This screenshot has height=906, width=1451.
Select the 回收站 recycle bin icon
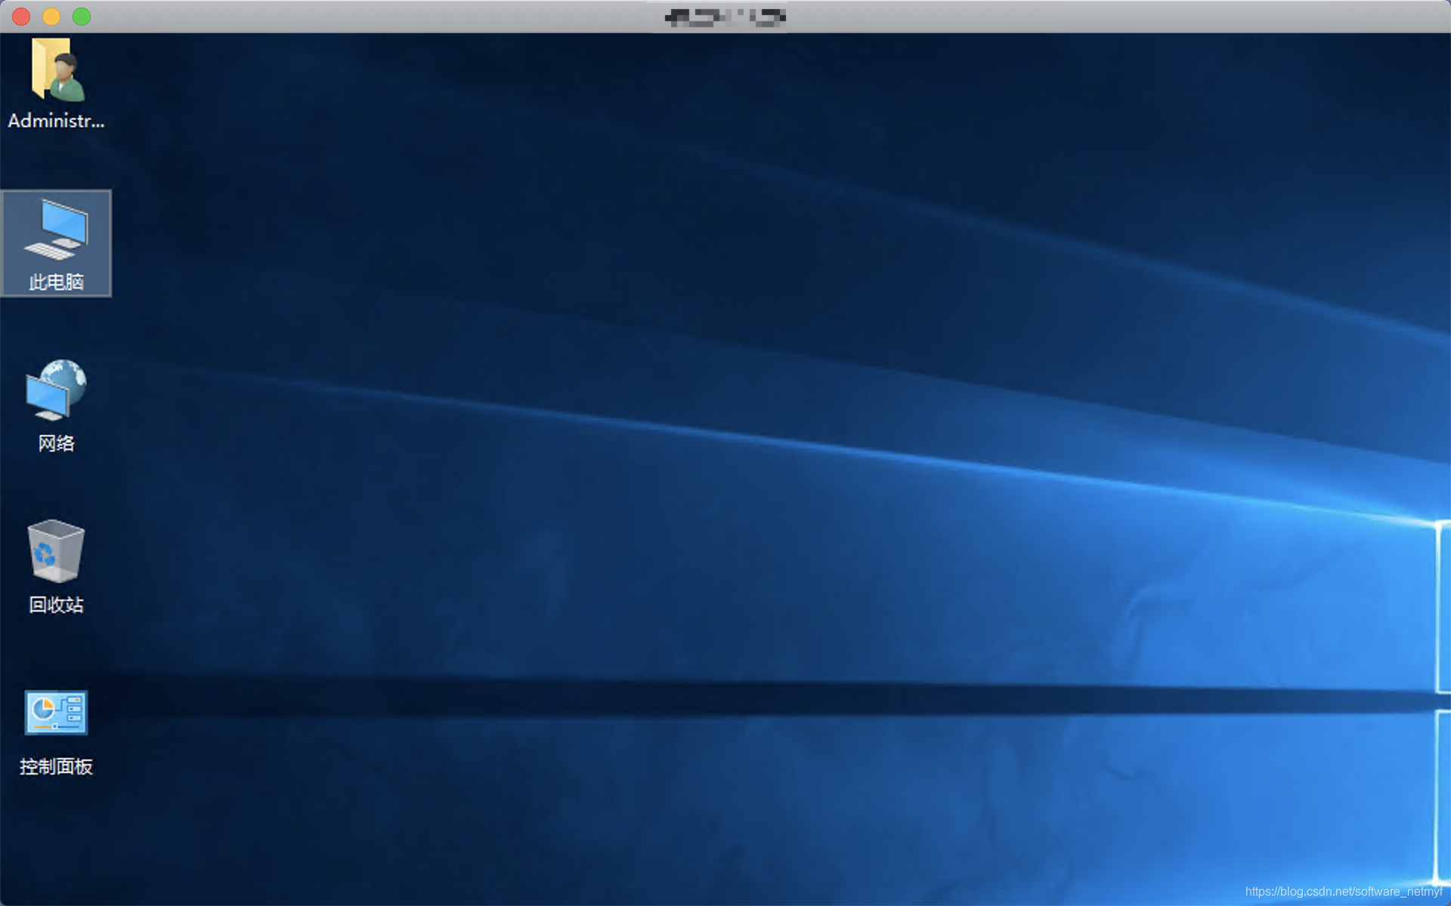[x=56, y=551]
